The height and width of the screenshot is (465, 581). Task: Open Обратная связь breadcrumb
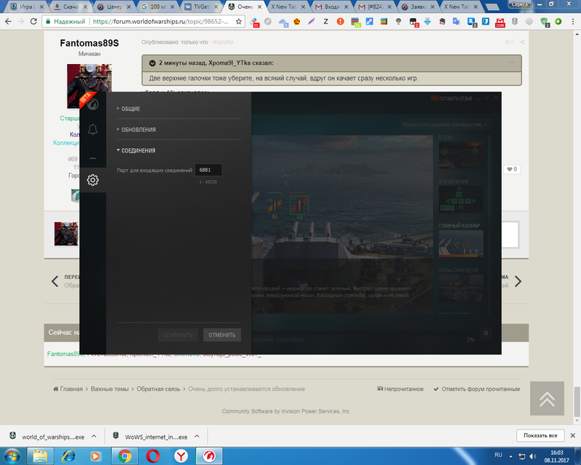tap(158, 389)
